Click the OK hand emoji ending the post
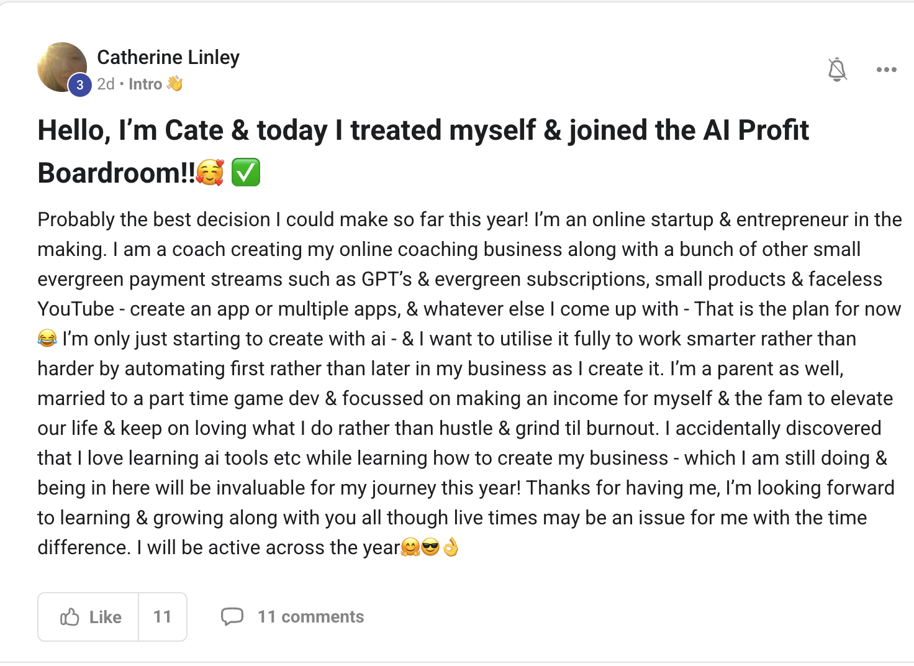The height and width of the screenshot is (666, 914). (x=450, y=547)
